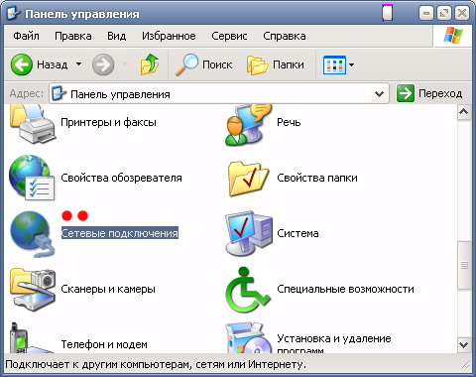Click the Свойства обозревателя label
Image resolution: width=476 pixels, height=377 pixels.
click(121, 178)
